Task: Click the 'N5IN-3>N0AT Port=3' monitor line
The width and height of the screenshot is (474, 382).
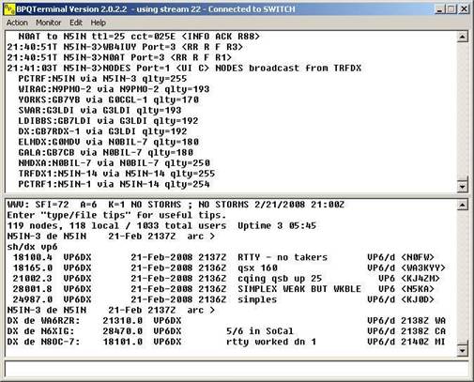Action: click(119, 57)
